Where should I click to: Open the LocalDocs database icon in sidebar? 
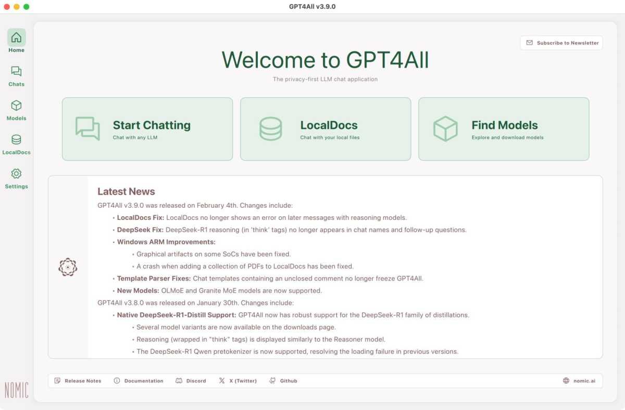16,140
